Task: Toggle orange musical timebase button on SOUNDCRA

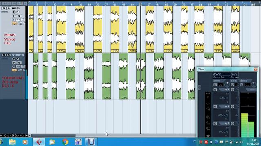Action: click(x=14, y=70)
